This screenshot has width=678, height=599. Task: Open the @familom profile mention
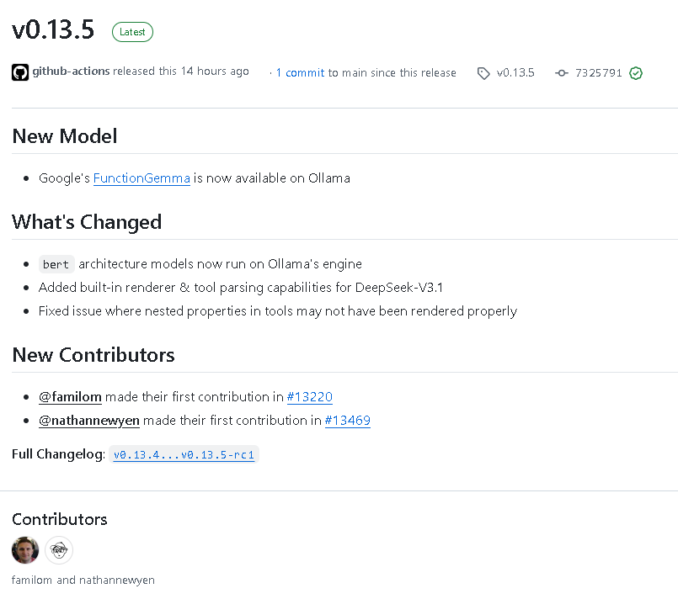70,397
